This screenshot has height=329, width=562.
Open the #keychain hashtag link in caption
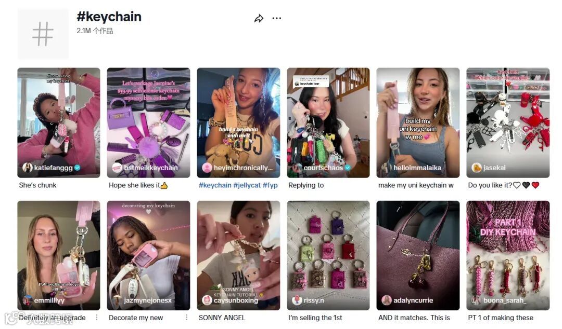coord(215,185)
